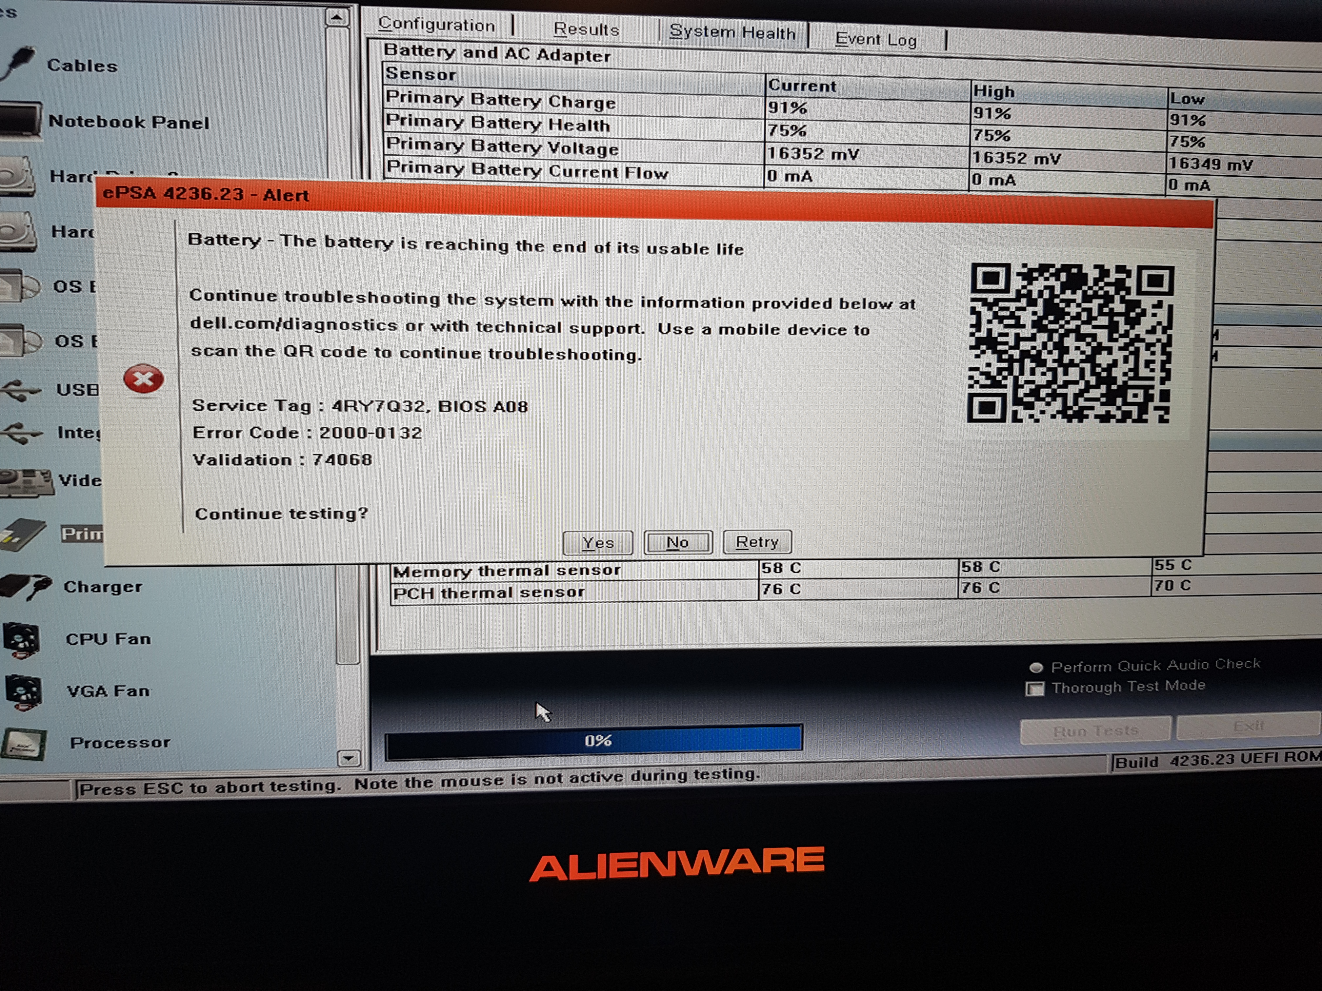The height and width of the screenshot is (991, 1322).
Task: Open the Event Log tab
Action: (875, 40)
